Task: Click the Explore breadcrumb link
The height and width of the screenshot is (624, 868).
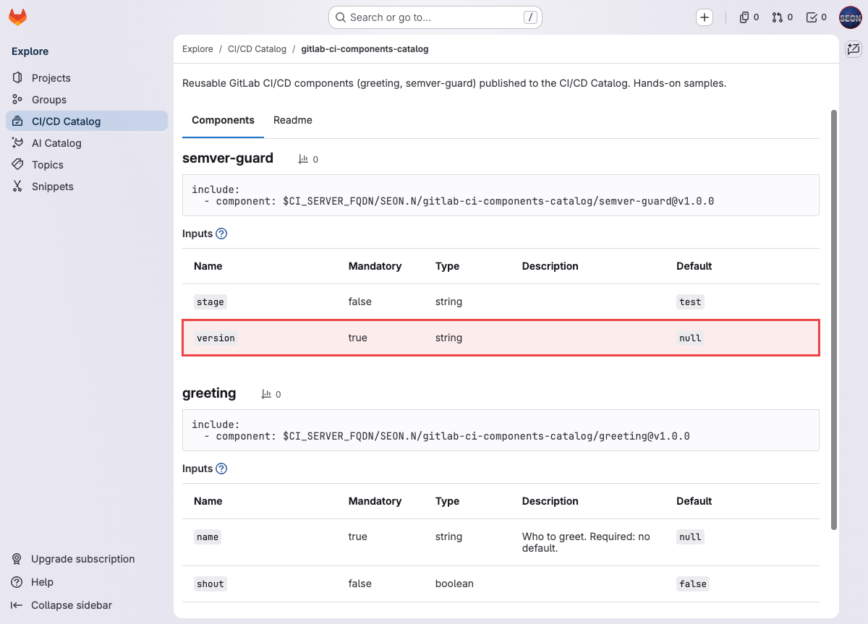Action: 197,49
